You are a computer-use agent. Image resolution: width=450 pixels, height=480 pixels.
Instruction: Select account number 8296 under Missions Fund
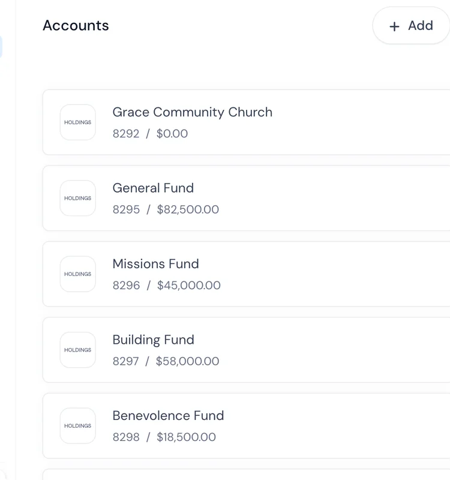click(x=127, y=285)
